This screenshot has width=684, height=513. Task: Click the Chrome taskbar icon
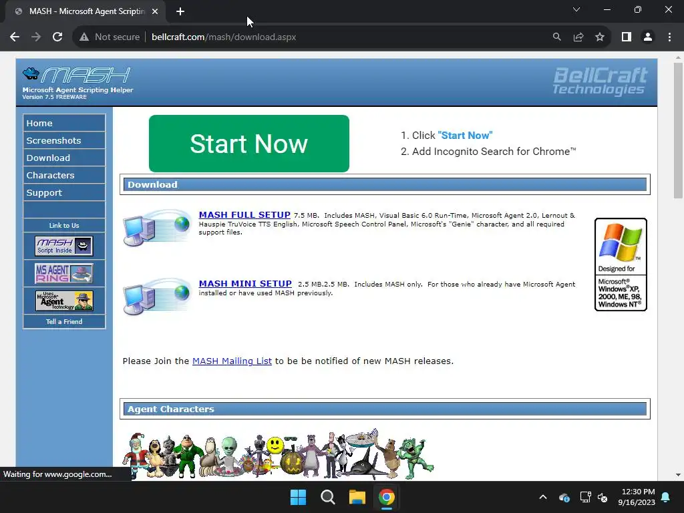pos(387,497)
